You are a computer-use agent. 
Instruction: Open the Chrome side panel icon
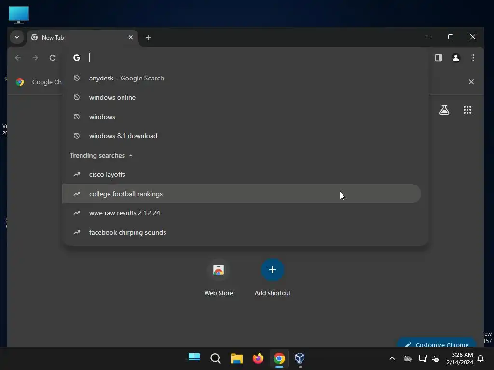click(x=439, y=58)
